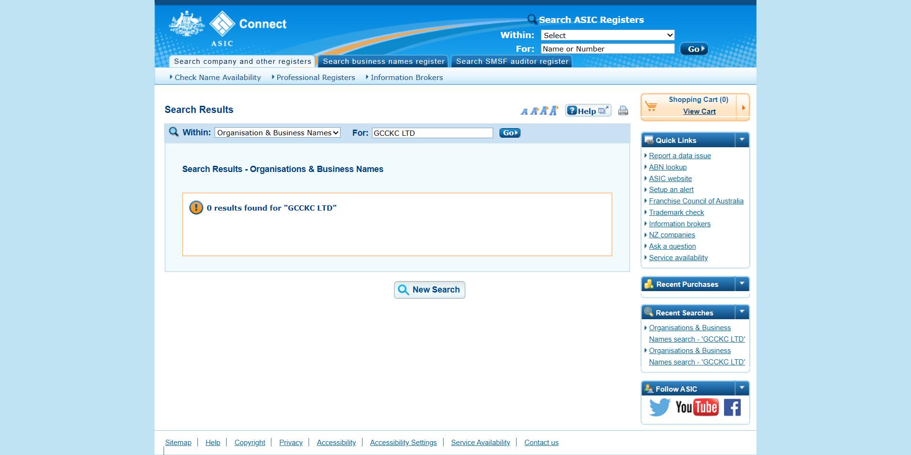Open second recent search for GCCKC LTD
This screenshot has width=911, height=455.
(x=697, y=356)
